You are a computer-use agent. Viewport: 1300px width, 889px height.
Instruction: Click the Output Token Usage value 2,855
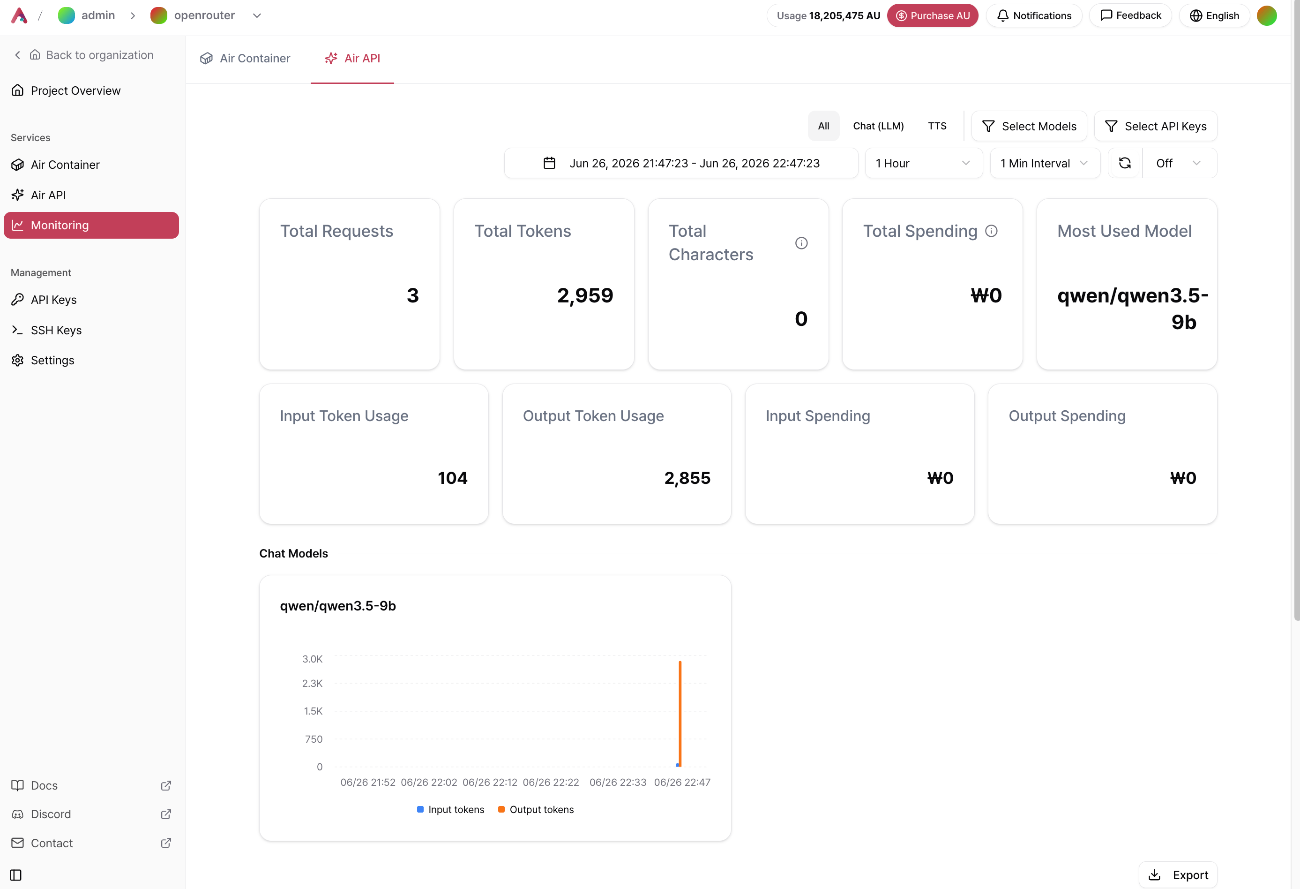point(687,477)
